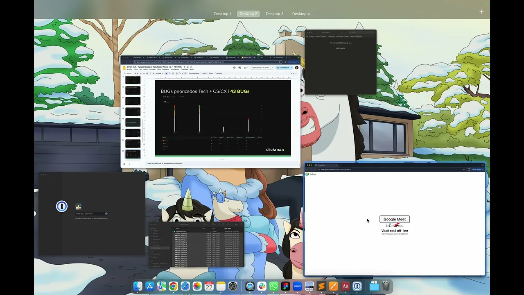Viewport: 524px width, 295px height.
Task: Open Slack from the Dock
Action: pyautogui.click(x=262, y=286)
